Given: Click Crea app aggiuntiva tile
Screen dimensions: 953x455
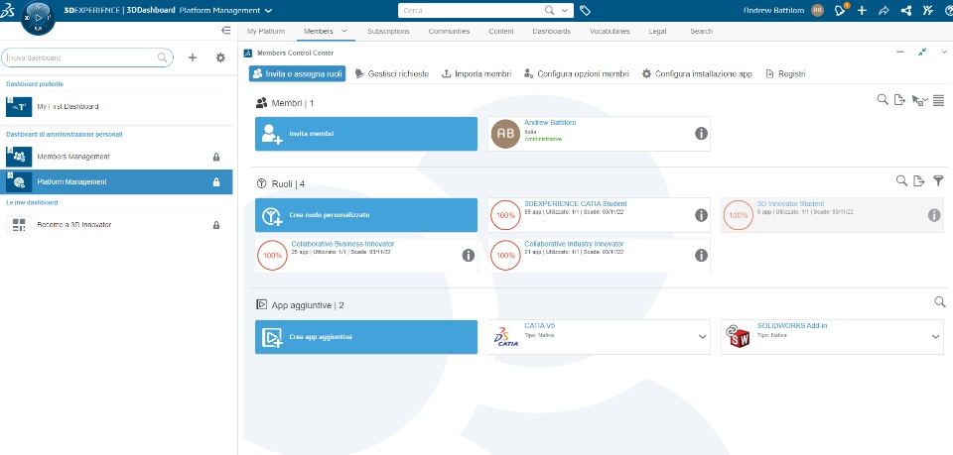Looking at the screenshot, I should click(366, 337).
